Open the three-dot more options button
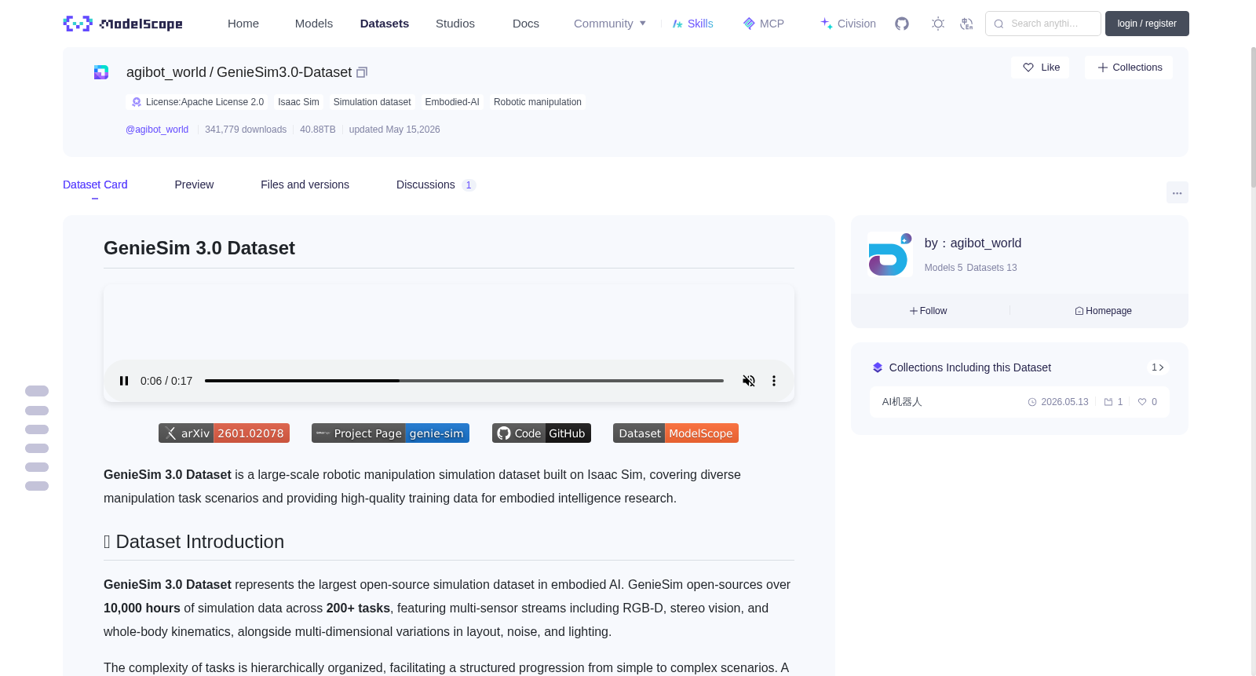The image size is (1256, 676). click(x=1177, y=192)
